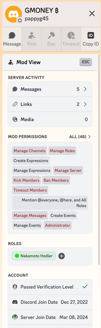
Task: Click the Links chain icon
Action: click(15, 104)
